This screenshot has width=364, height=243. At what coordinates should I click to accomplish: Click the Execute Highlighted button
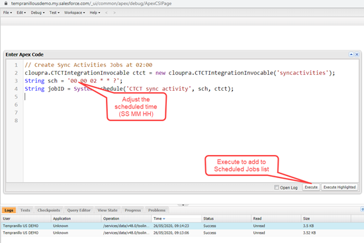(340, 187)
